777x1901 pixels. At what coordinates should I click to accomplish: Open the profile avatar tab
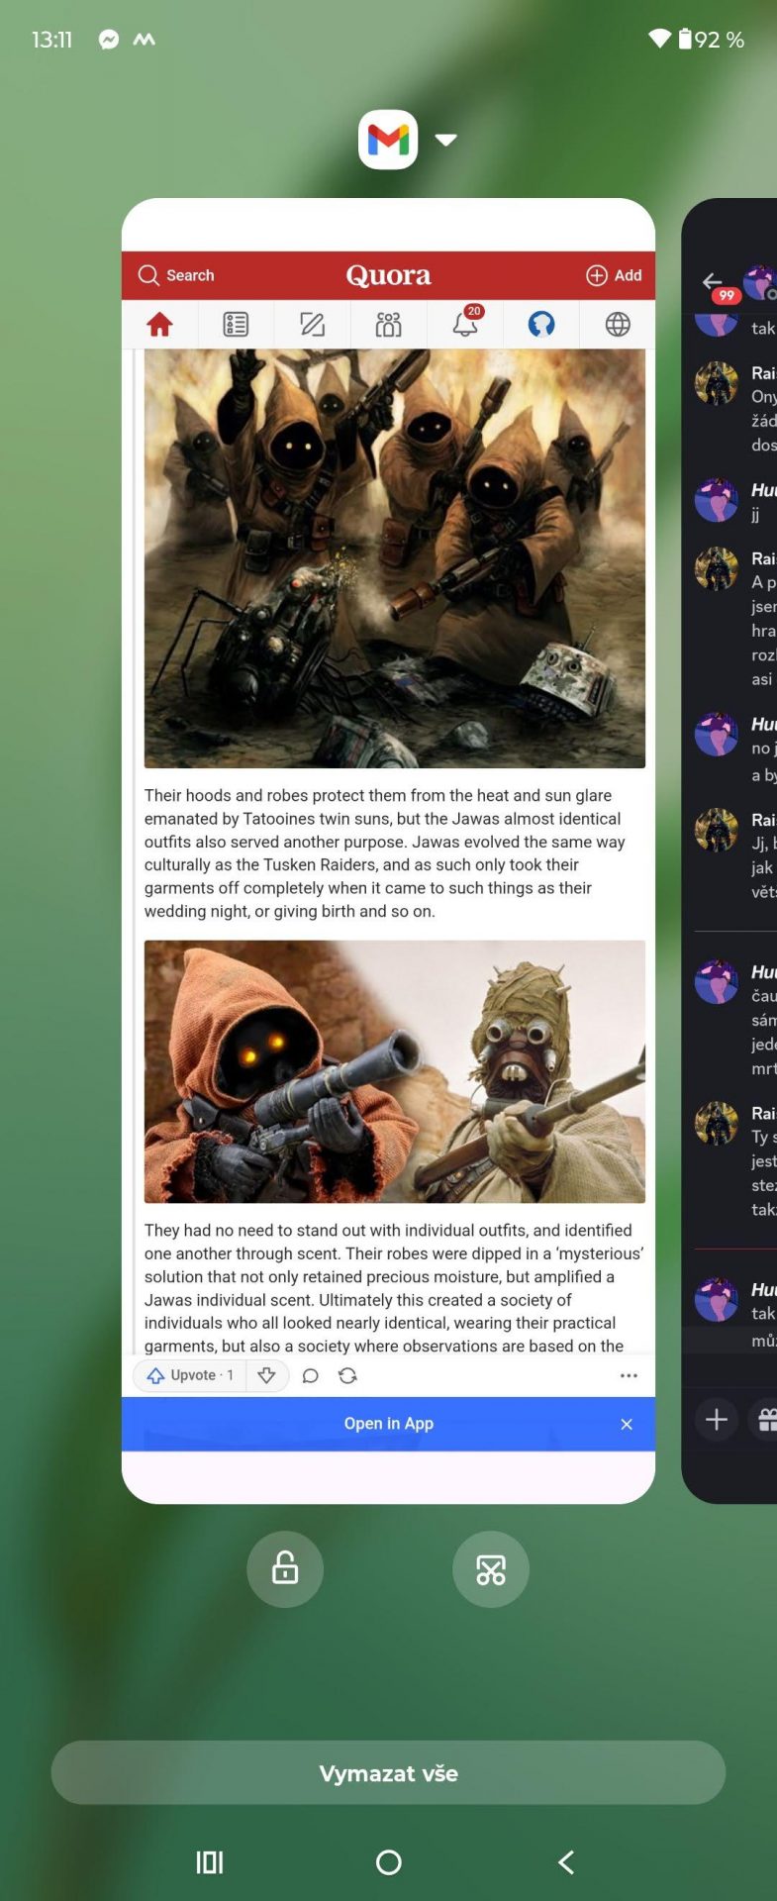[x=541, y=324]
